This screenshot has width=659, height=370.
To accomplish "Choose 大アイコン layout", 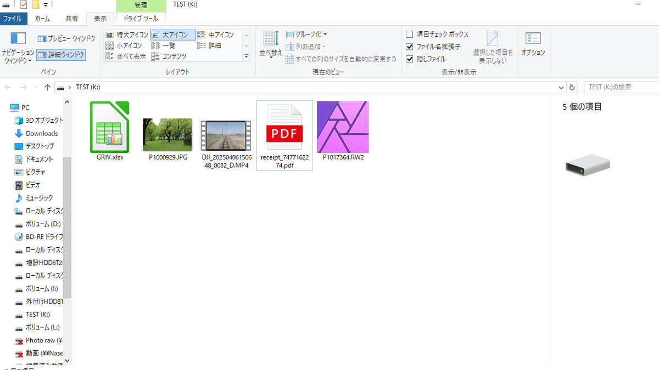I will pyautogui.click(x=172, y=35).
